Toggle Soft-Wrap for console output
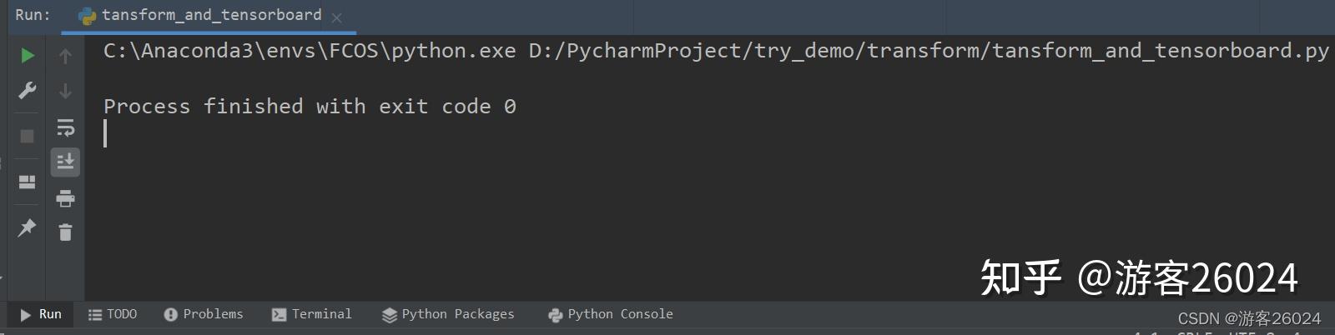The height and width of the screenshot is (335, 1335). pyautogui.click(x=65, y=127)
